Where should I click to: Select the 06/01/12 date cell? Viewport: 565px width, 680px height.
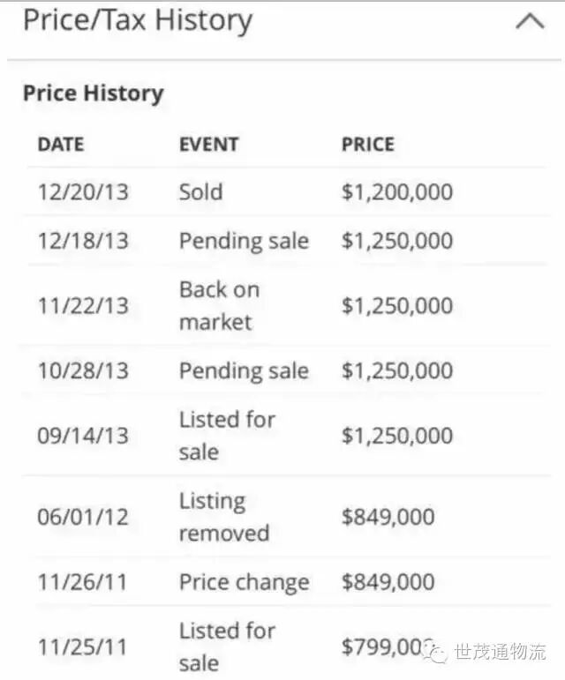click(x=82, y=517)
